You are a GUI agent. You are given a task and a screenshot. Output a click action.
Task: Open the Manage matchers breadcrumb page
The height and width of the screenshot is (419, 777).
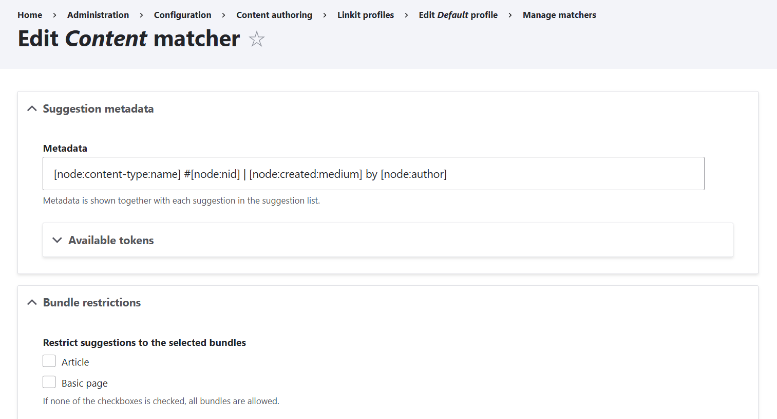(x=559, y=15)
